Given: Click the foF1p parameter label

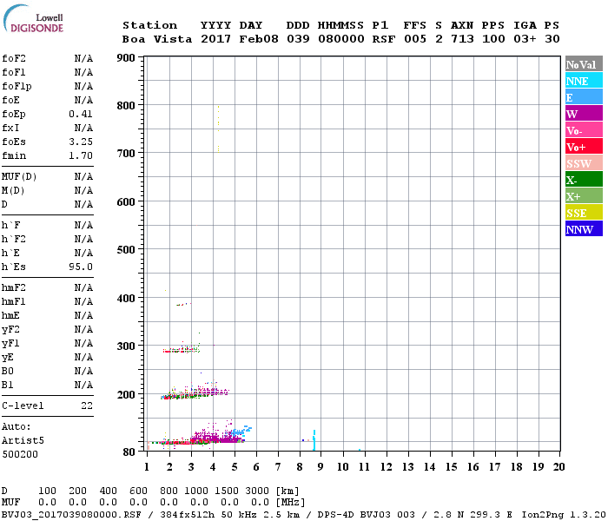Looking at the screenshot, I should click(17, 87).
